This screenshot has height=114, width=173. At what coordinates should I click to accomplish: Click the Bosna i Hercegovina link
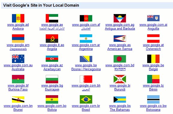[86, 69]
